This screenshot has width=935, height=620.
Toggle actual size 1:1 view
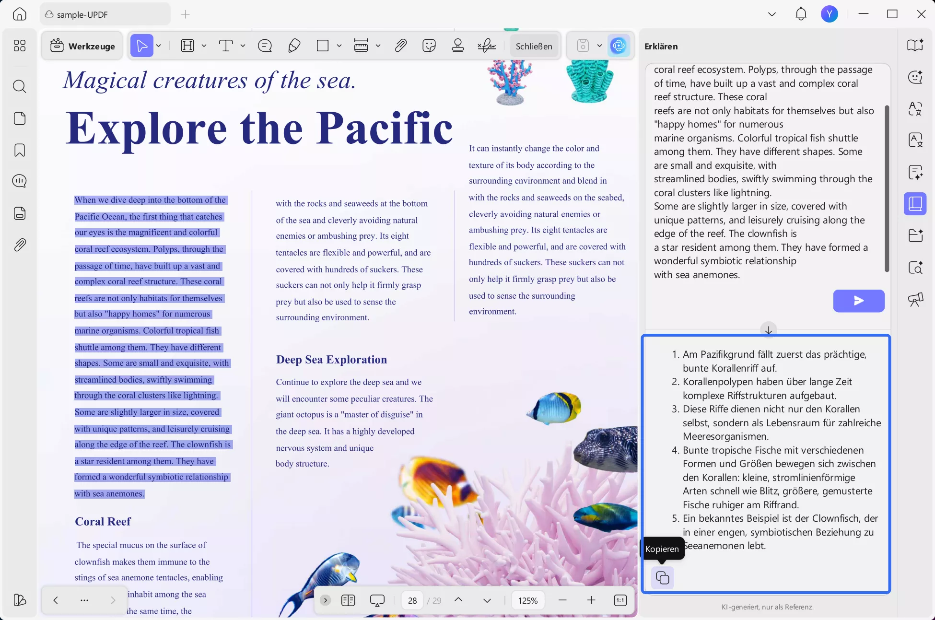pyautogui.click(x=620, y=600)
